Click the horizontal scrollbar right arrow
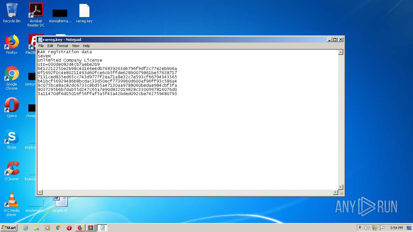413x232 pixels. 335,192
